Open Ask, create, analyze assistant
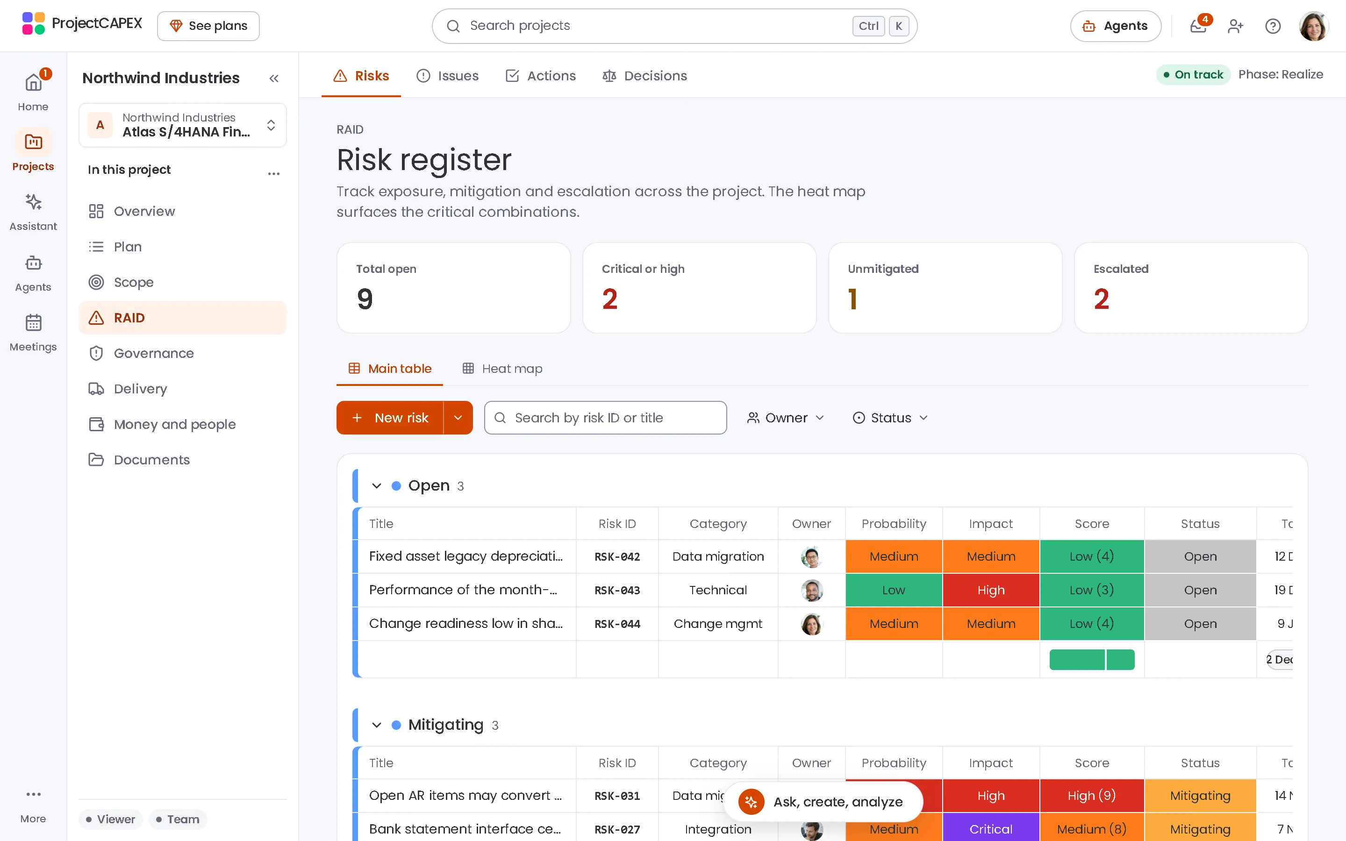 pyautogui.click(x=824, y=801)
